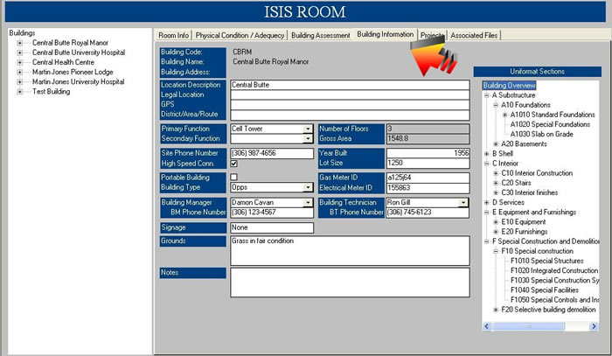The width and height of the screenshot is (612, 356).
Task: Click Uniformat tree scroll left arrow
Action: pyautogui.click(x=487, y=326)
